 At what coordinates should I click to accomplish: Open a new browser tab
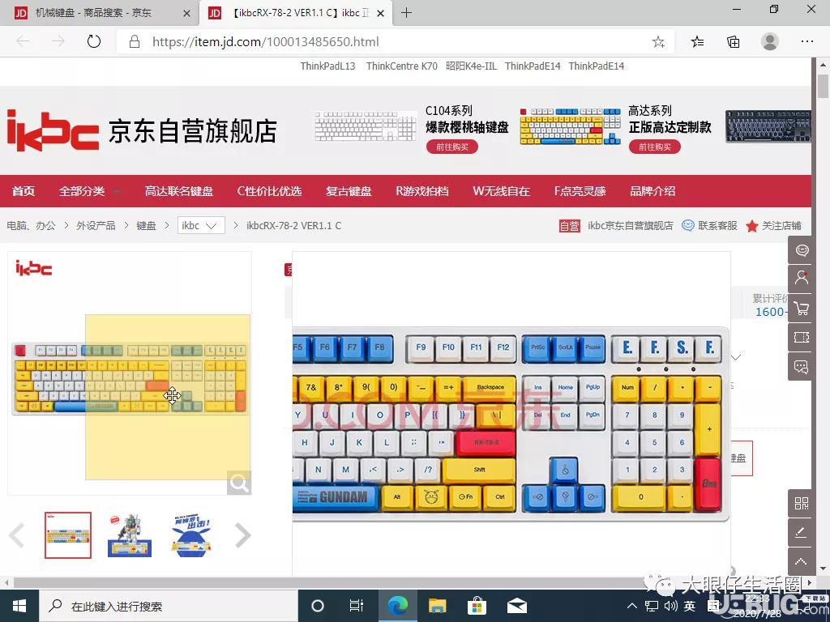pos(406,13)
